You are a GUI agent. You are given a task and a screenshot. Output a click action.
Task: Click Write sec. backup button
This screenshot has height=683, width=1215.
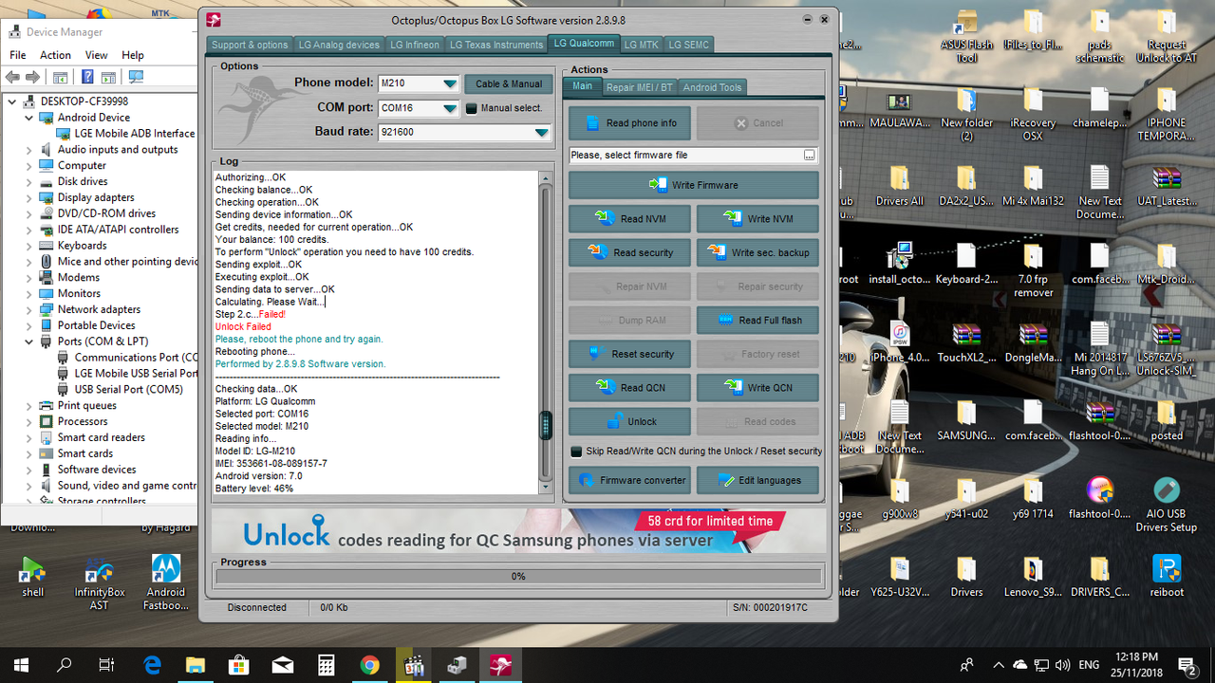[x=757, y=252]
